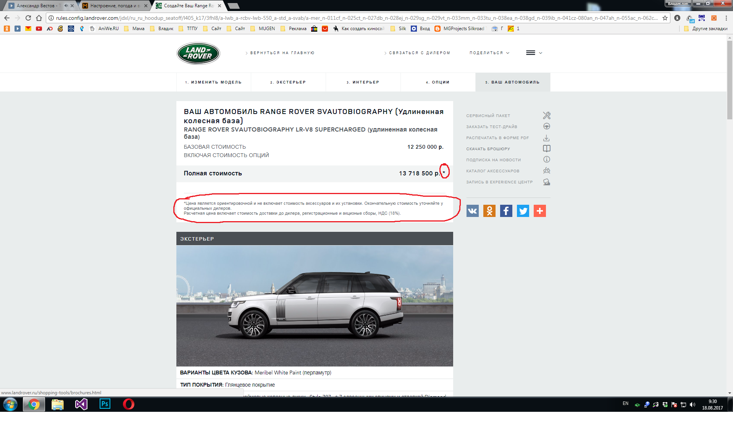The width and height of the screenshot is (733, 424).
Task: Open the Реклама bookmarks folder
Action: (x=294, y=29)
